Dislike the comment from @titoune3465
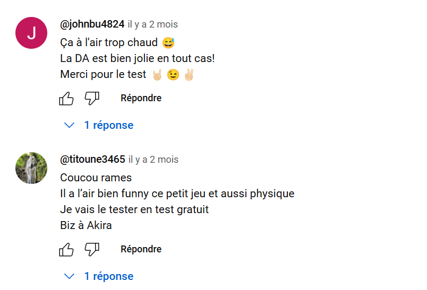This screenshot has height=290, width=427. [92, 249]
